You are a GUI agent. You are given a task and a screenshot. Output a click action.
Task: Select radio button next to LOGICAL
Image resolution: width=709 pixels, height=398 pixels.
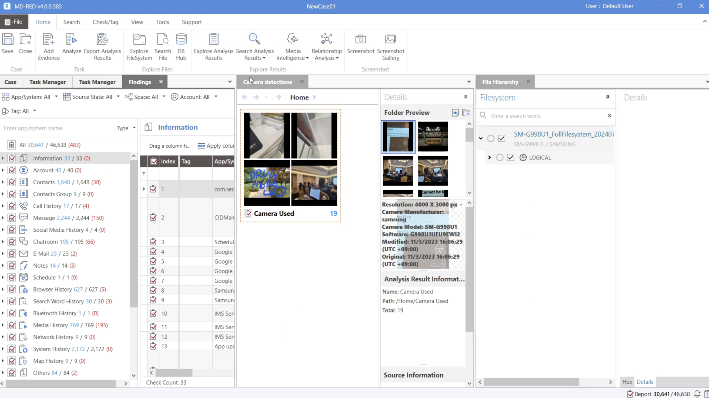coord(500,157)
